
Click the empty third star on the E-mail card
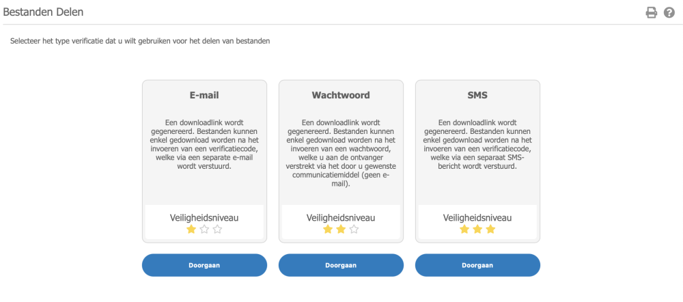217,230
